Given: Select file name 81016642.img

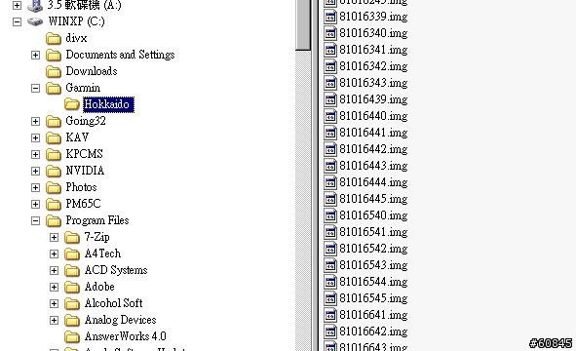Looking at the screenshot, I should point(373,331).
